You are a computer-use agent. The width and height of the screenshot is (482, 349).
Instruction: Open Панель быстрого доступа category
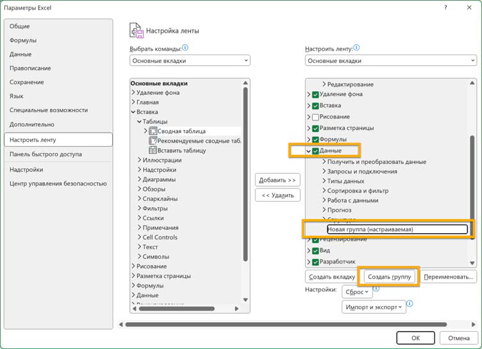(58, 154)
